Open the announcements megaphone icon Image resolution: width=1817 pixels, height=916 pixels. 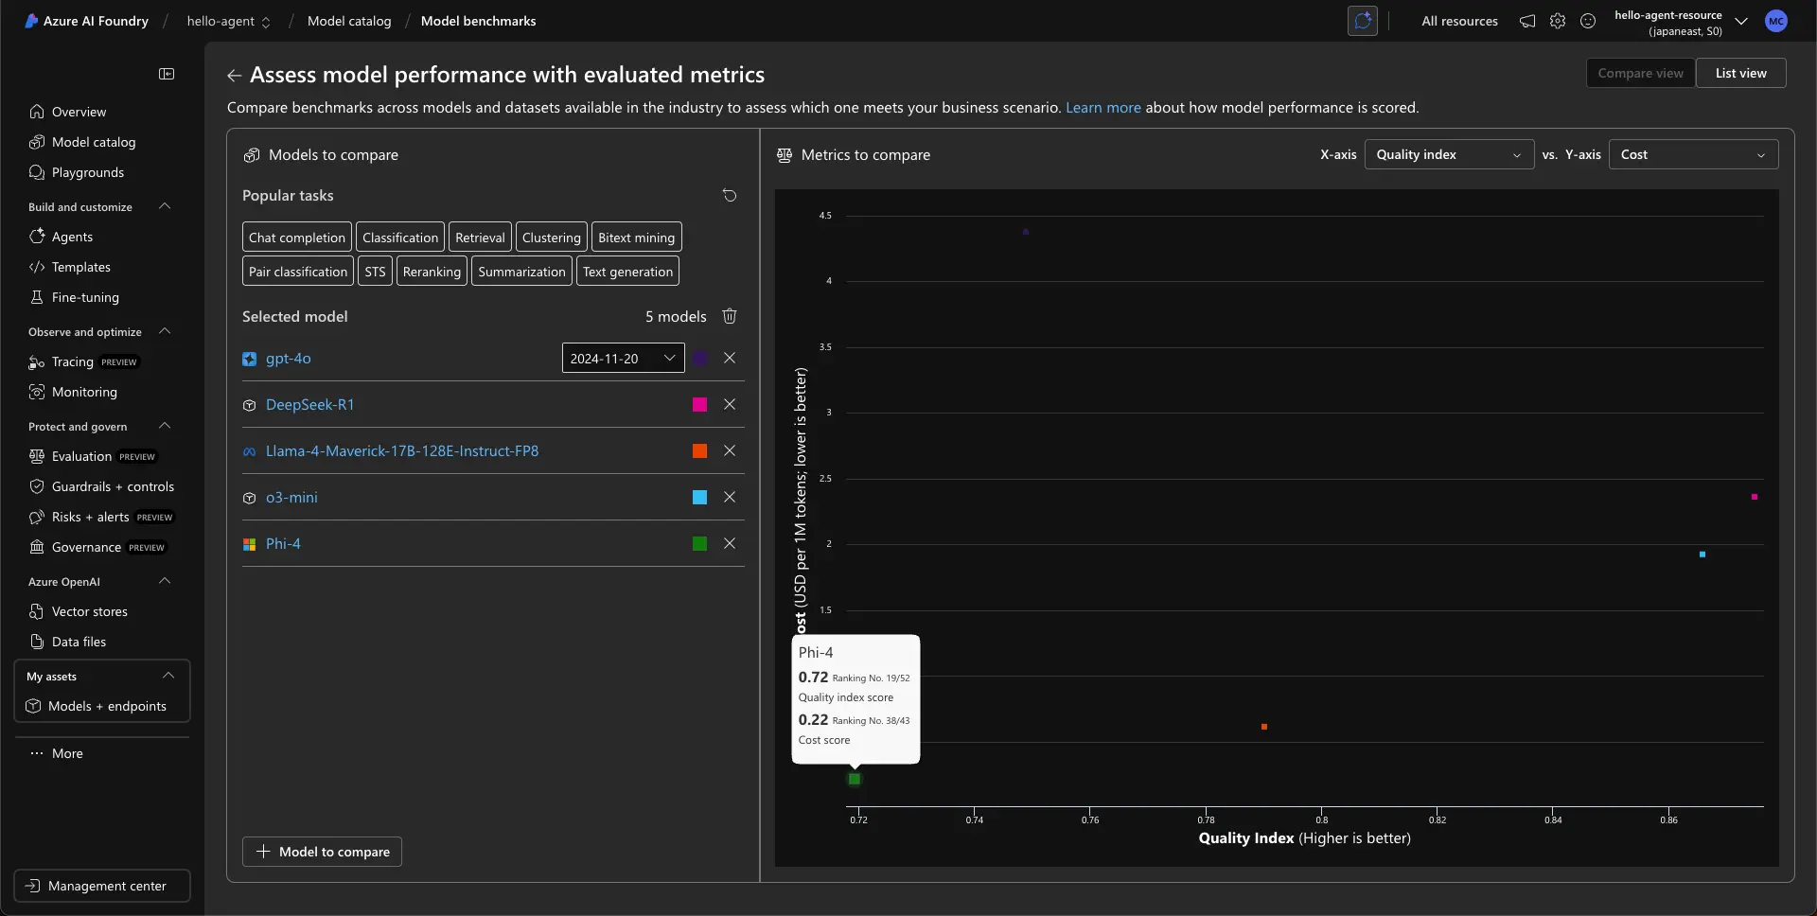coord(1527,21)
